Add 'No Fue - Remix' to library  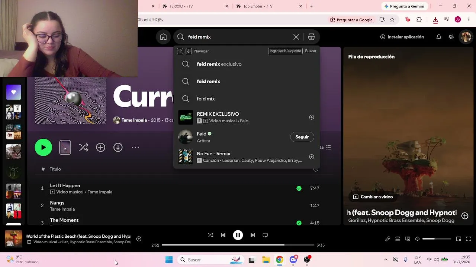(312, 156)
